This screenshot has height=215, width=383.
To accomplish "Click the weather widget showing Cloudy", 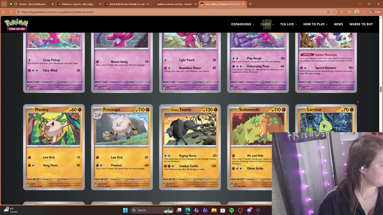I will (10, 210).
